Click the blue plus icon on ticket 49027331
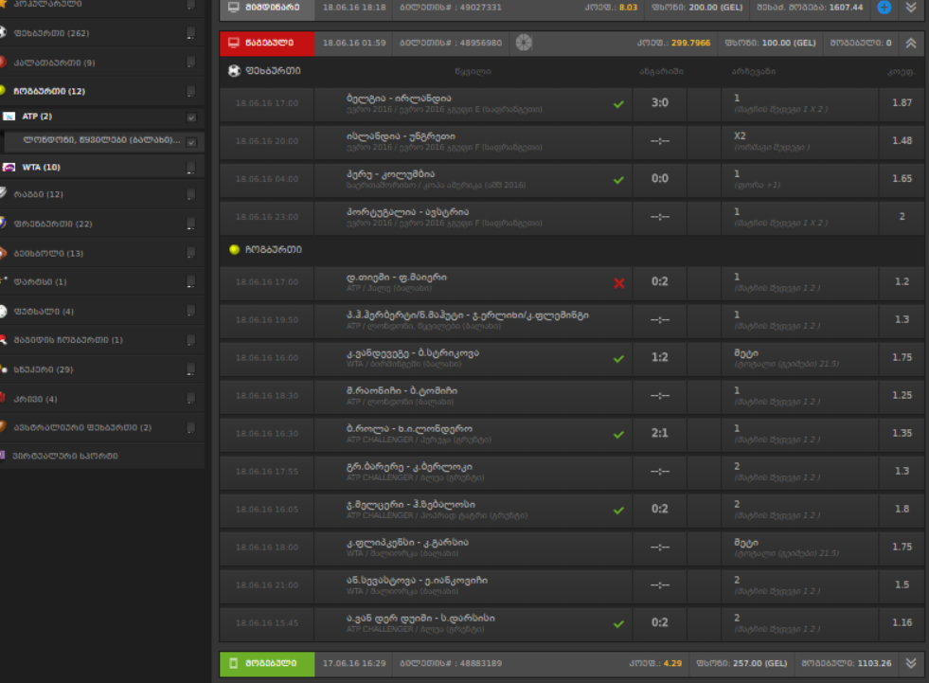Screen dimensions: 929x683 tap(884, 8)
